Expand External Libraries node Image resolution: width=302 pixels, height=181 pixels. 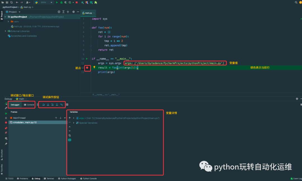5,31
